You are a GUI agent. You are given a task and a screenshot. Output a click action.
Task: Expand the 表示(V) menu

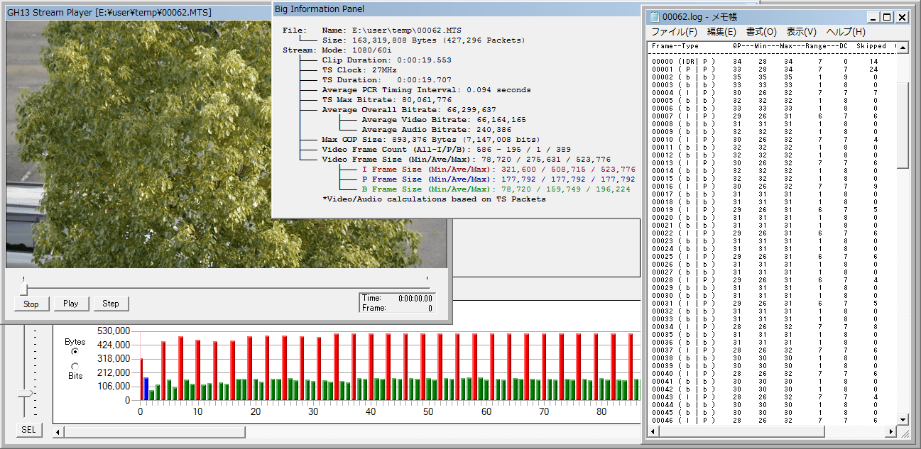pyautogui.click(x=801, y=32)
